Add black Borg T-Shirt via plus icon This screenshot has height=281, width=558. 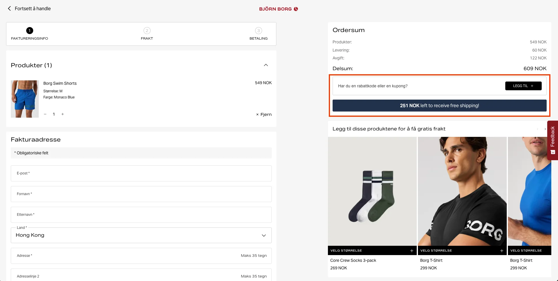click(x=502, y=251)
